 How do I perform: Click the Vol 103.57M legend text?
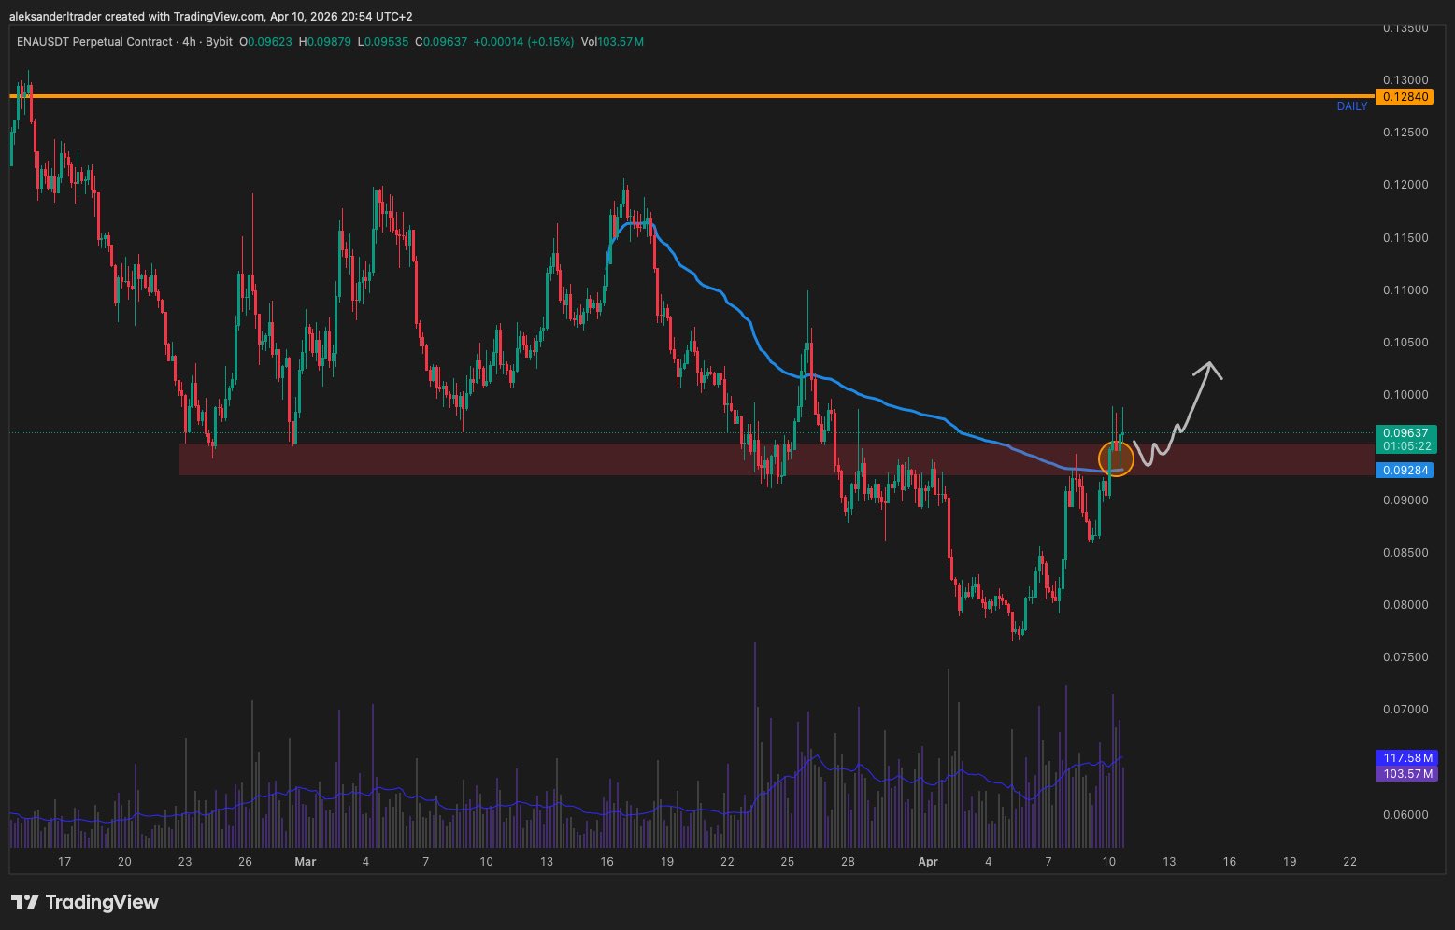click(612, 42)
